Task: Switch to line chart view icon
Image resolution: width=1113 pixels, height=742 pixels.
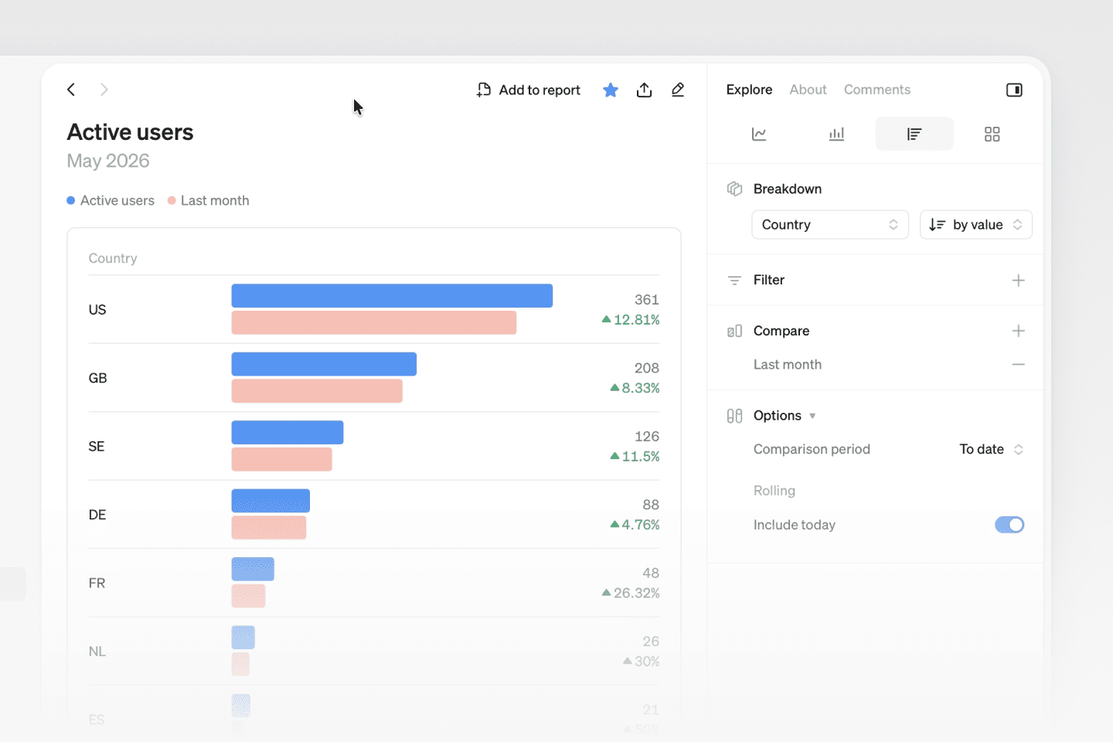Action: tap(759, 134)
